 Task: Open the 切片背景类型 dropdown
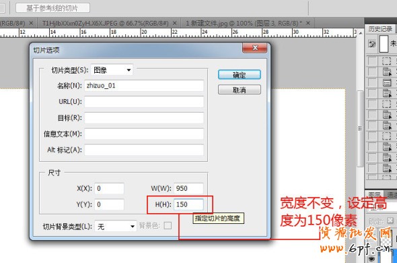click(x=116, y=226)
